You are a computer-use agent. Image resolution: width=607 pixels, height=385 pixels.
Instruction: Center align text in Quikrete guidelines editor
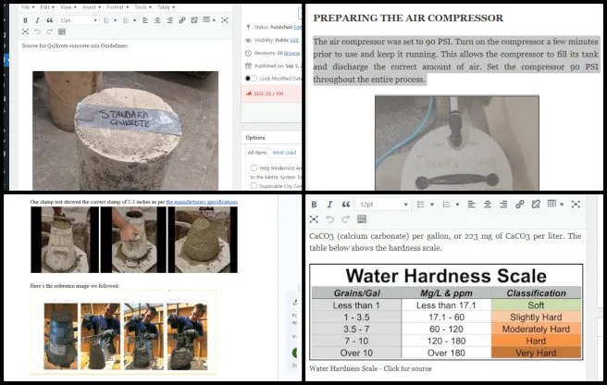click(157, 20)
